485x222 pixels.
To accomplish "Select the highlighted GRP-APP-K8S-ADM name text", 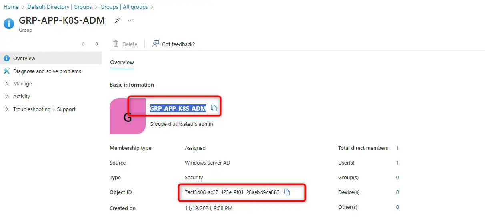I will (178, 108).
